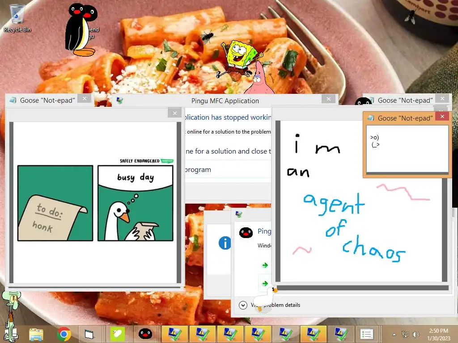This screenshot has width=458, height=343.
Task: Click the upper green arrow option
Action: pyautogui.click(x=265, y=265)
